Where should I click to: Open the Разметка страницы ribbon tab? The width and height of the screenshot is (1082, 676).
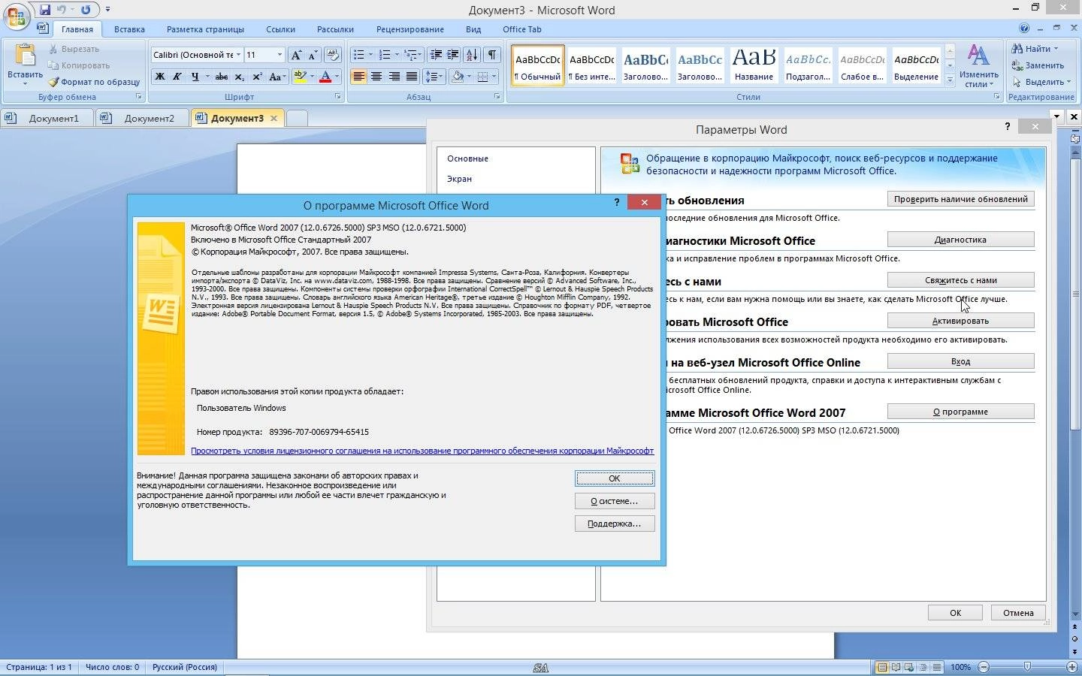[205, 29]
